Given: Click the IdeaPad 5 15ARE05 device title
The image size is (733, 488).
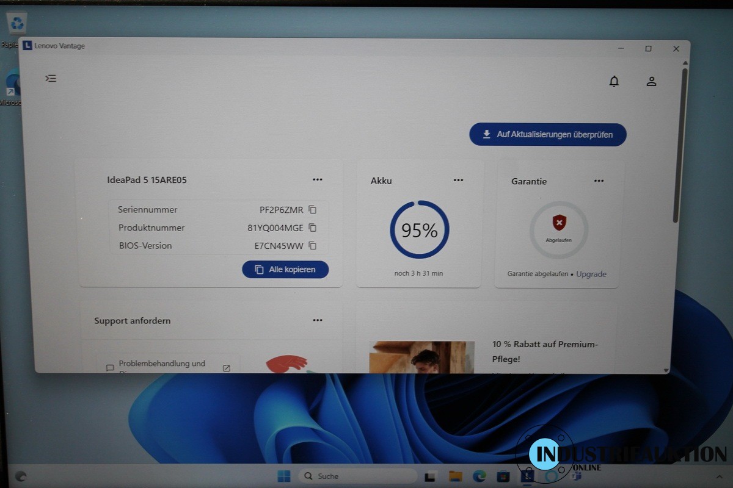Looking at the screenshot, I should pos(147,180).
